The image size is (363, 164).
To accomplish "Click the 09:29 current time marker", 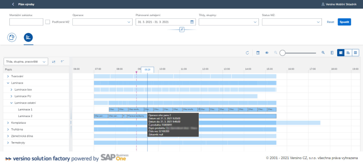I will [x=147, y=70].
